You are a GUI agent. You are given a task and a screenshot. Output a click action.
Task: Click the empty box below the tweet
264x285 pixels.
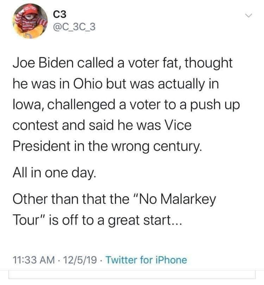[x=132, y=274]
